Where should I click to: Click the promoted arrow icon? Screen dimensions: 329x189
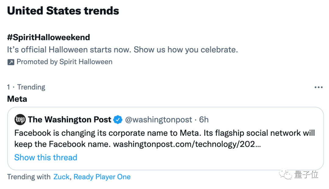point(11,62)
